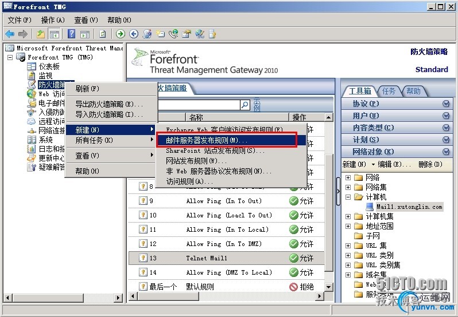Open 新建(N) dropdown in toolbox
Screen dimensions: 458x317
[358, 164]
